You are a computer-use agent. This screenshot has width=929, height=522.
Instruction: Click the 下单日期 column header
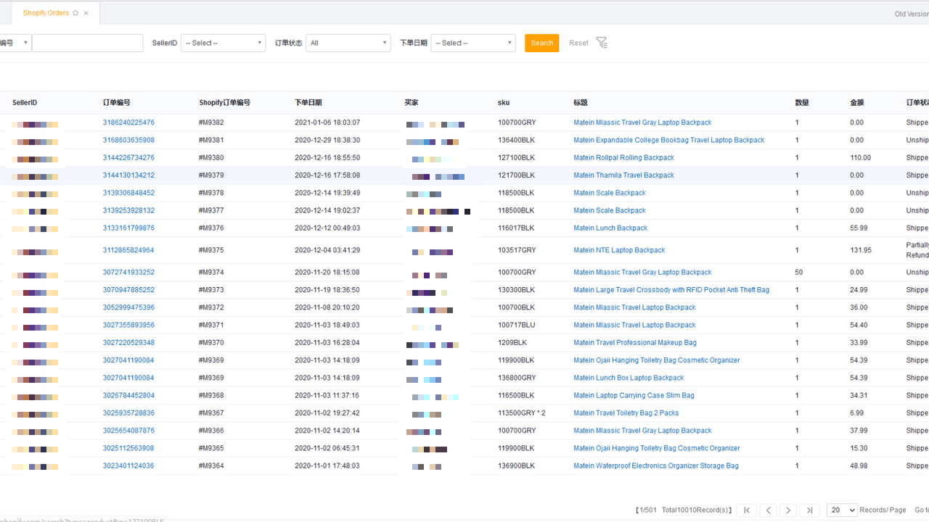pos(308,103)
